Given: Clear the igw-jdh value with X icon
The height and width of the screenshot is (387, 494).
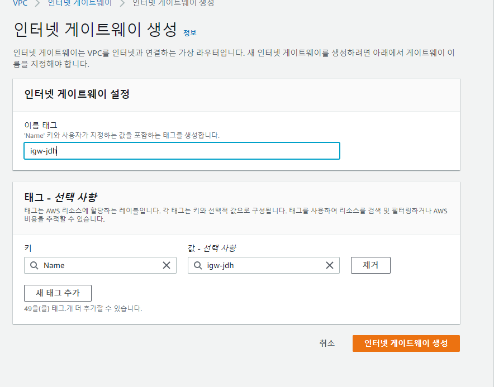Looking at the screenshot, I should click(330, 265).
